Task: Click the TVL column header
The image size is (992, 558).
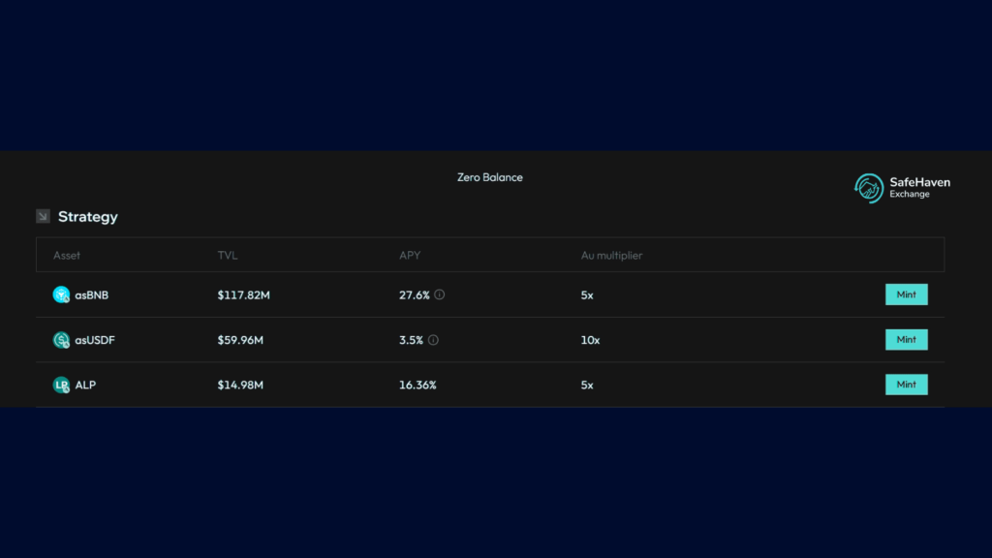Action: pos(227,256)
